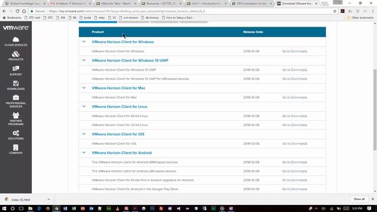This screenshot has height=212, width=377.
Task: Bookmark this page with the star icon
Action: tap(335, 11)
